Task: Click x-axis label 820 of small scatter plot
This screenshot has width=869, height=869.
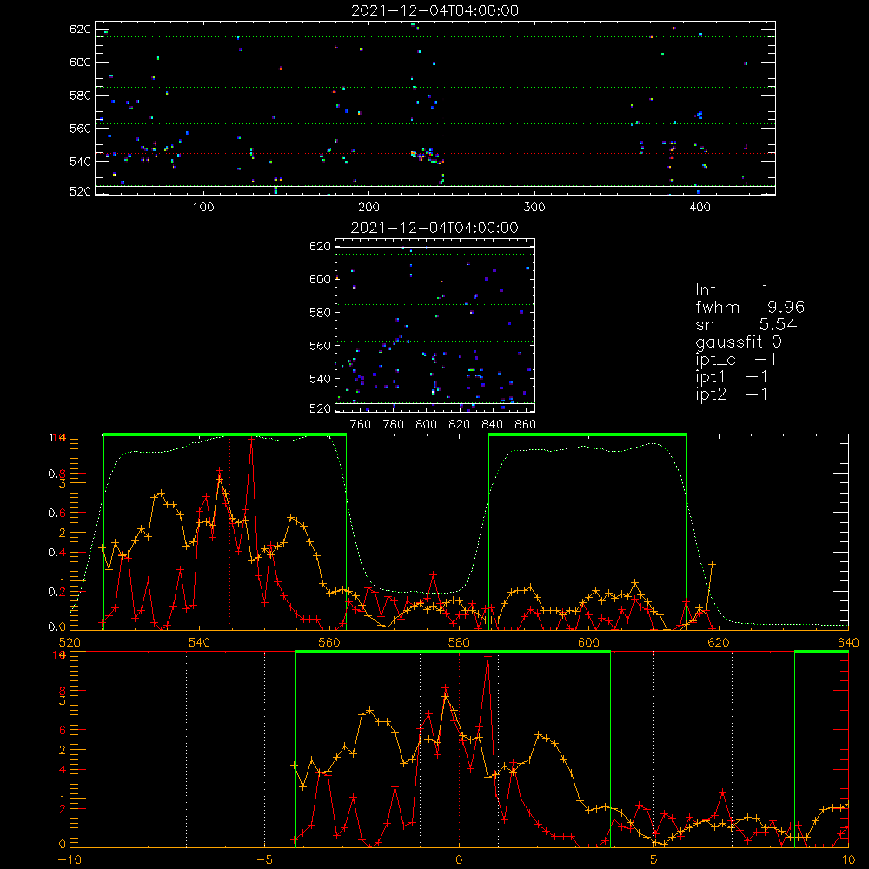Action: (460, 425)
